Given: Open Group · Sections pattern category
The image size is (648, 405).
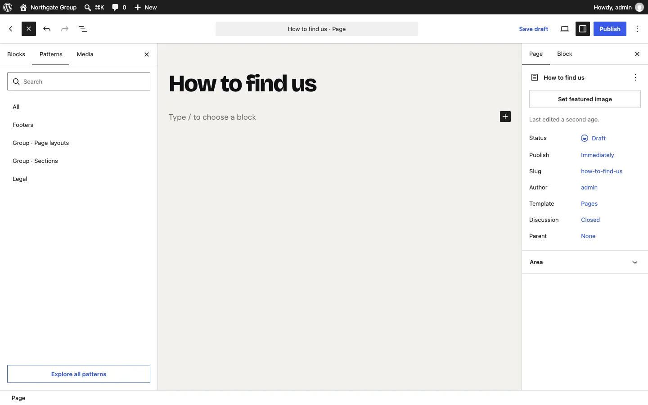Looking at the screenshot, I should tap(79, 161).
